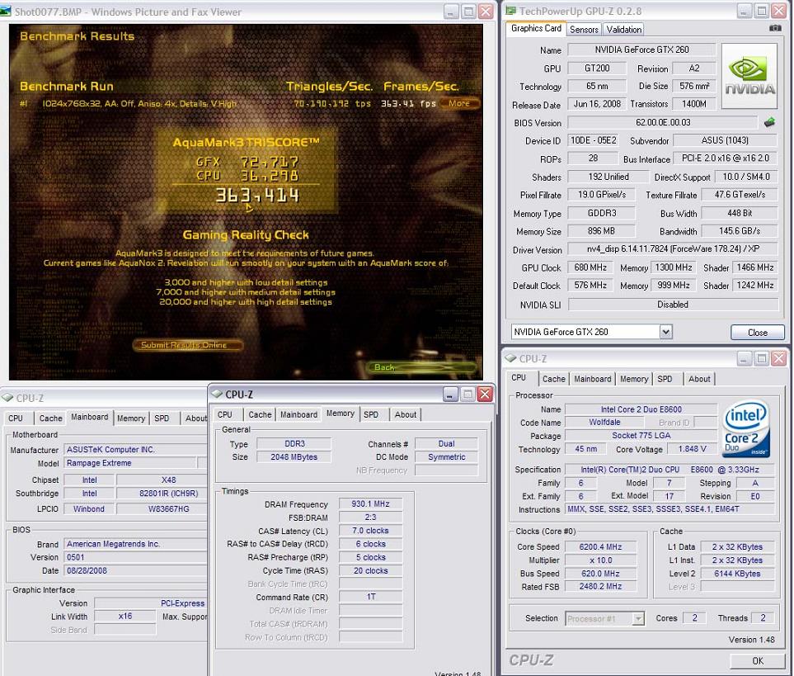
Task: Select the CPU tab in the Mainboard CPU-Z window
Action: (16, 418)
